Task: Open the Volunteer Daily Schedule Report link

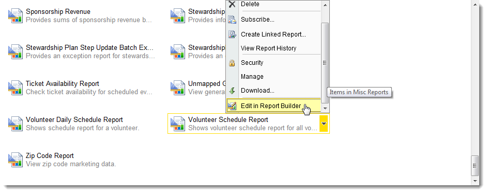Action: (x=74, y=120)
